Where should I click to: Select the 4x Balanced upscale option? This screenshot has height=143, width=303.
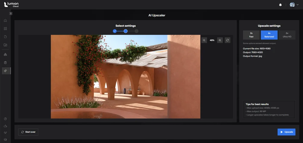click(269, 35)
